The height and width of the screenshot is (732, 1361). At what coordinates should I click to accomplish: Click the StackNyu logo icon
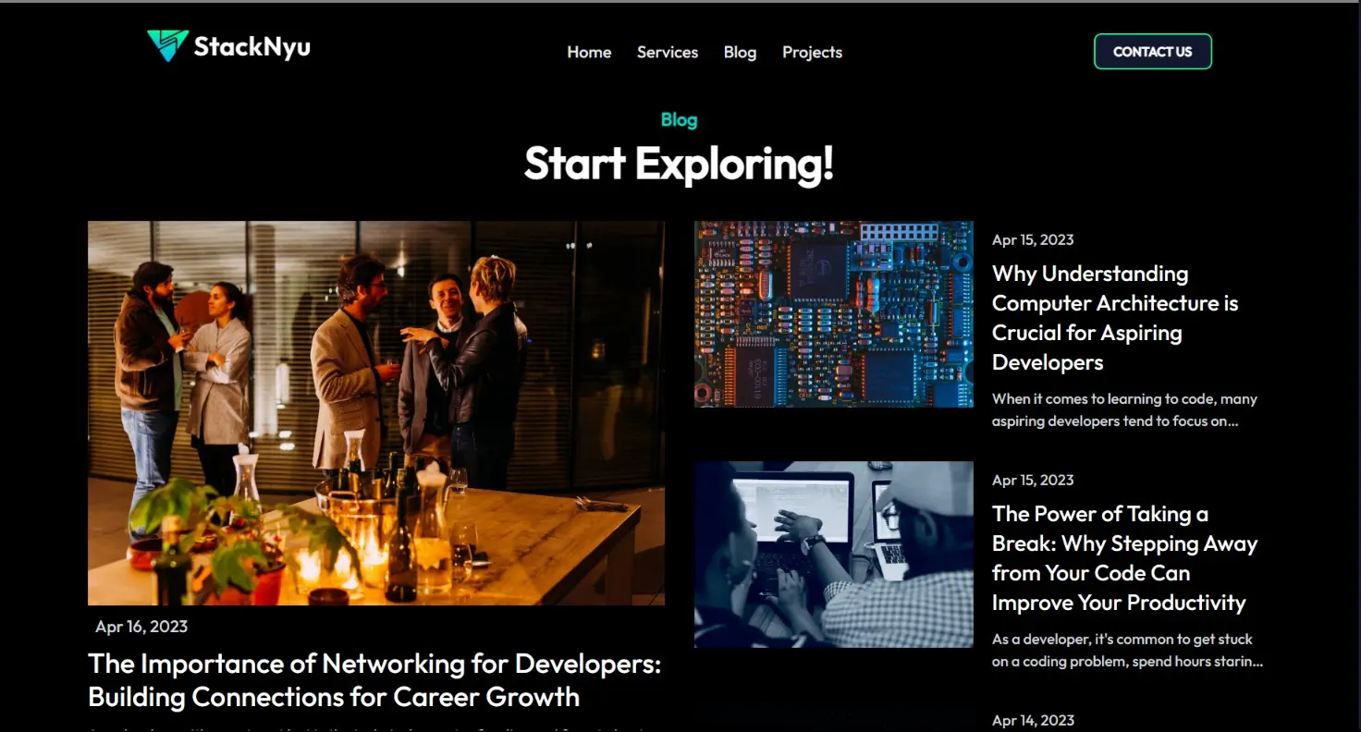(x=166, y=44)
